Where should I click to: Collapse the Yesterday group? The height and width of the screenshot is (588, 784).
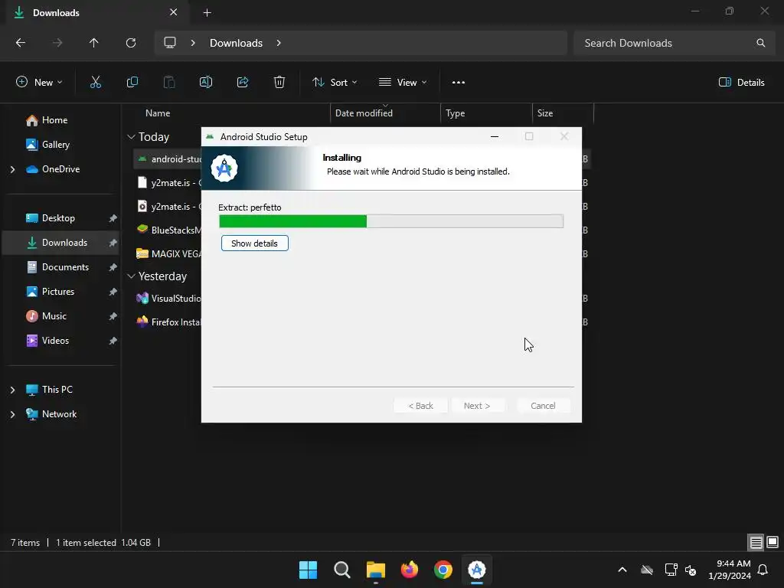131,276
